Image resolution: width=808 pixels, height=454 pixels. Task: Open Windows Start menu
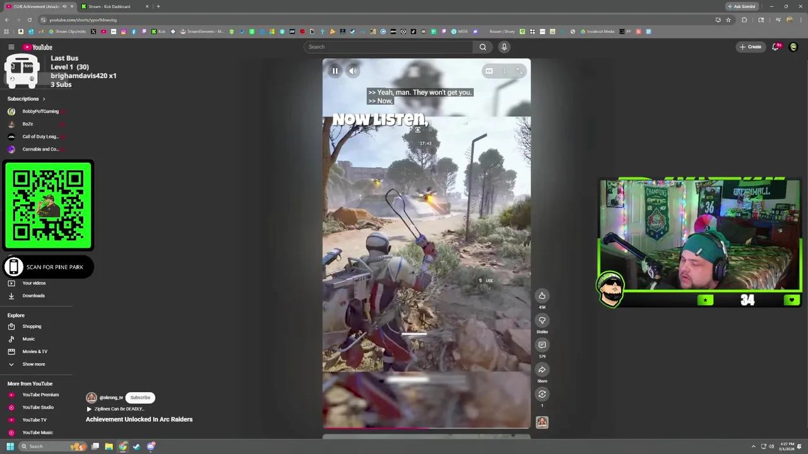point(10,446)
